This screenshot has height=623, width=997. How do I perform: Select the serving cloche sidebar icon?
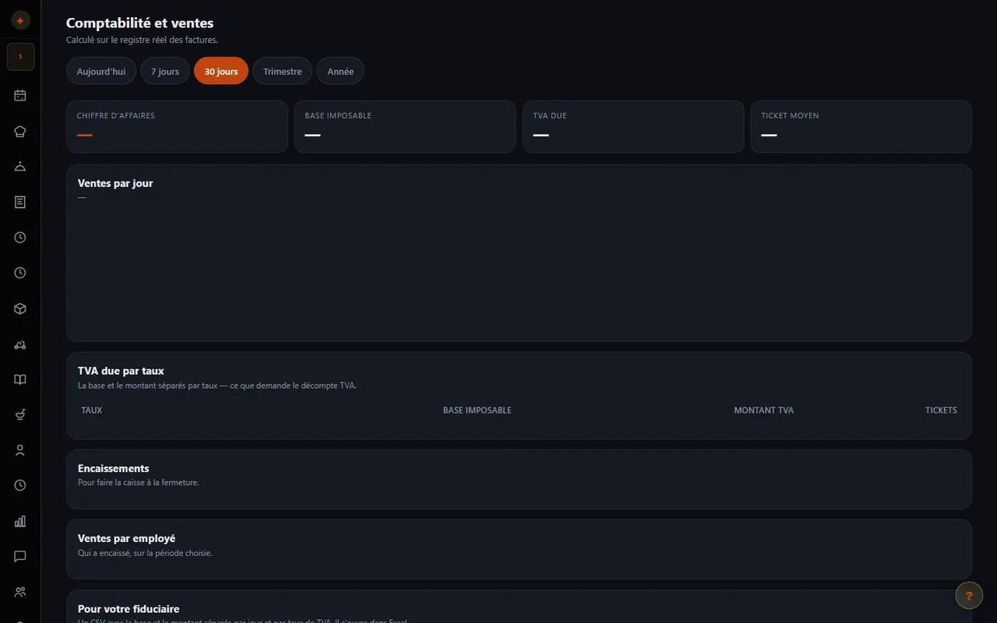pos(20,167)
